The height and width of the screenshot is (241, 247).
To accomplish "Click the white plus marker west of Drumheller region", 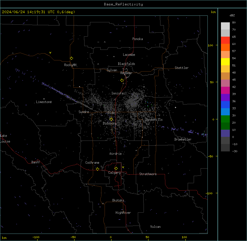I will 175,107.
